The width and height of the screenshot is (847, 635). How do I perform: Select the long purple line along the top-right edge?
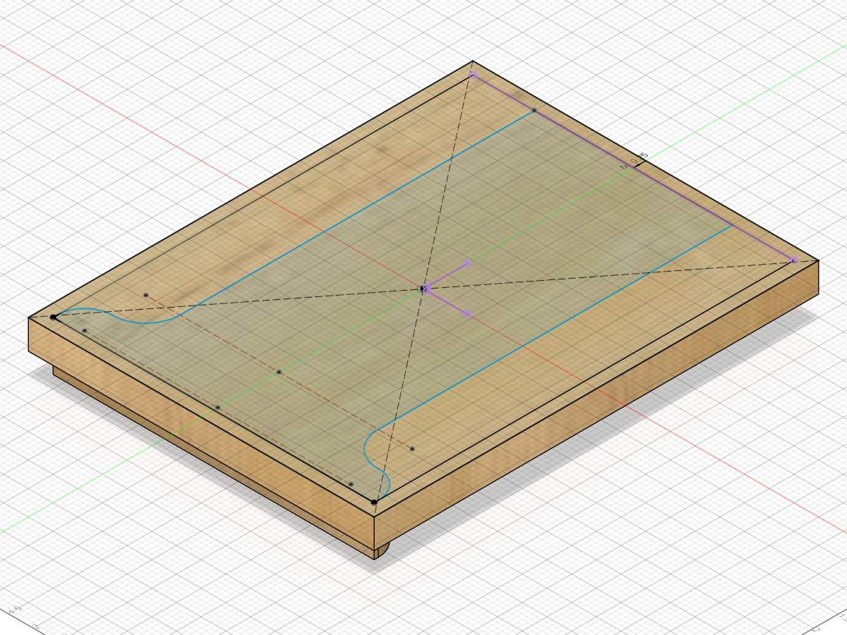point(633,167)
